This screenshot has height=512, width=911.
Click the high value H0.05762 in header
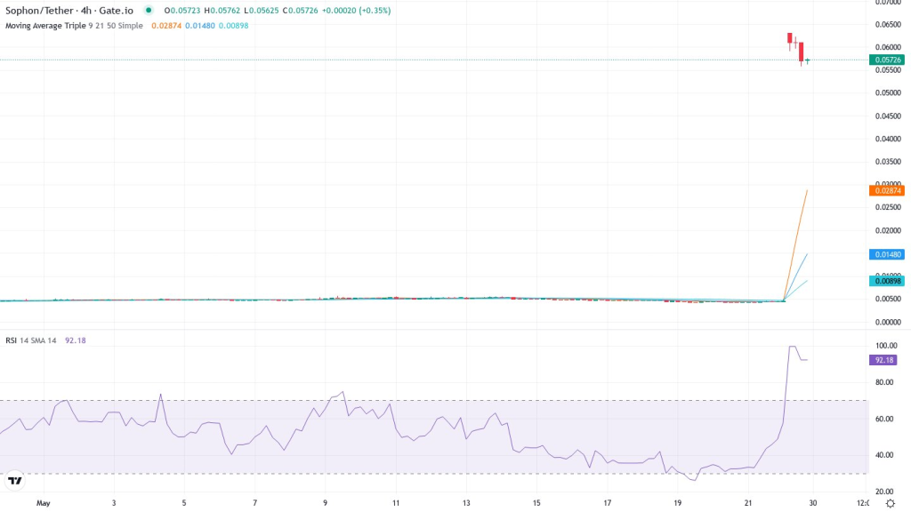point(222,11)
